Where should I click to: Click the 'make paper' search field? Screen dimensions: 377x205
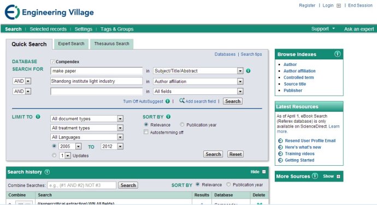point(96,71)
